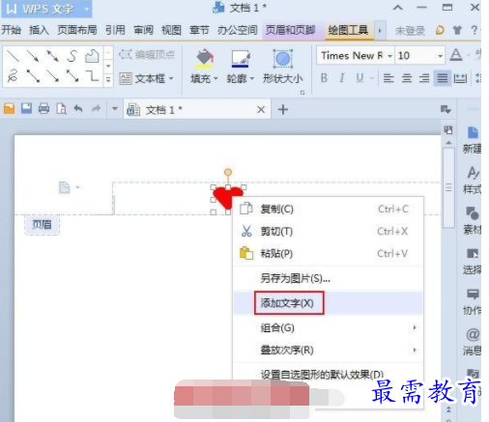Expand the Outline (轮廓) dropdown arrow
This screenshot has height=422, width=489.
252,78
